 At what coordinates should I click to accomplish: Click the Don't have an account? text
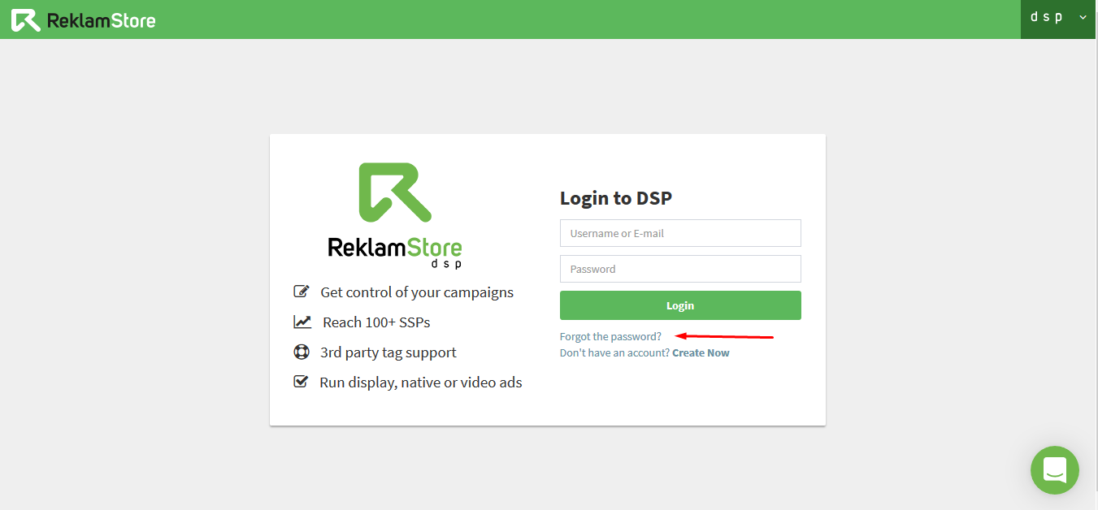[x=614, y=352]
